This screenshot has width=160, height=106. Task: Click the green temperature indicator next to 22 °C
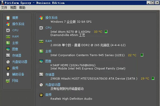[142, 55]
